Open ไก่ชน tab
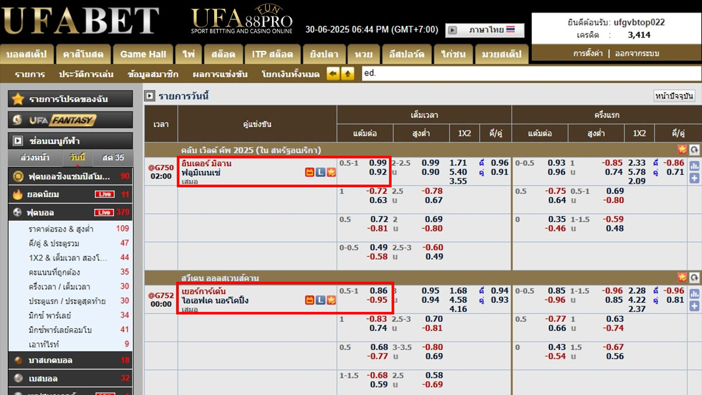The width and height of the screenshot is (702, 395). 454,54
